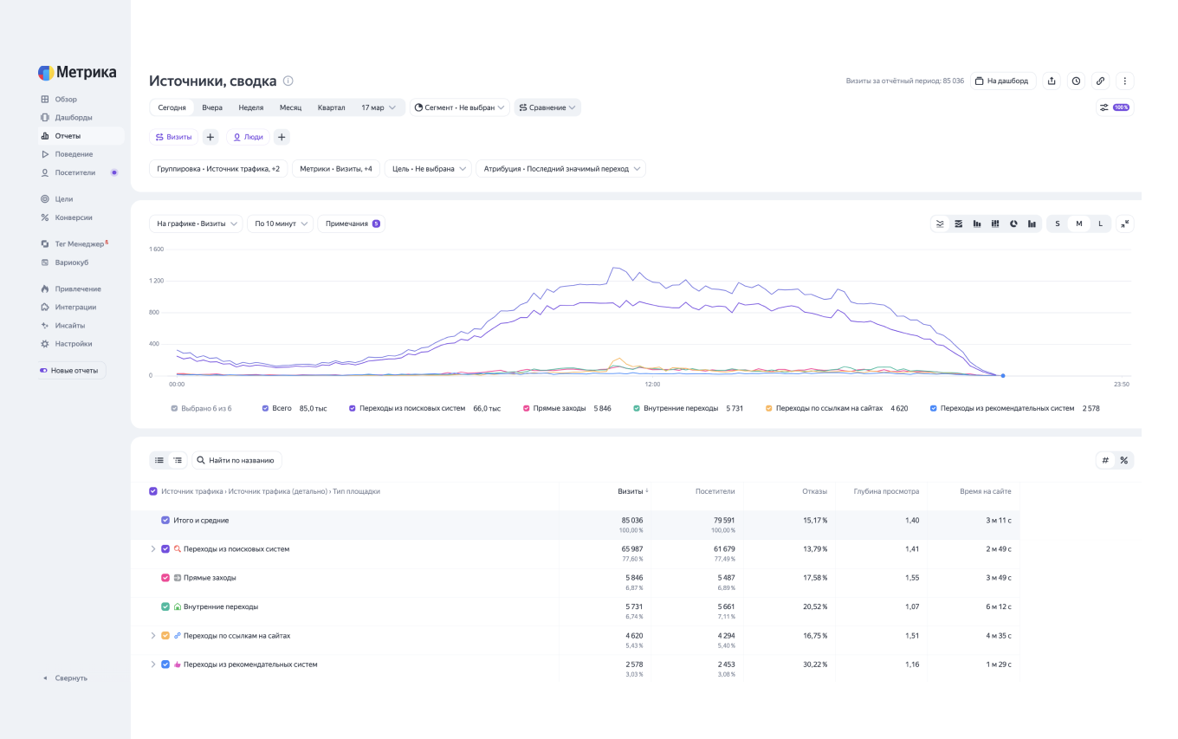Click the На дашборд button

coord(1002,81)
